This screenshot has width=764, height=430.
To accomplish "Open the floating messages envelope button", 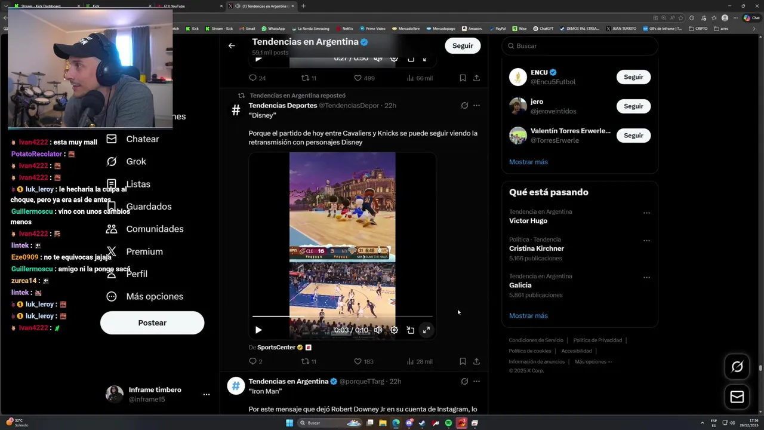I will pyautogui.click(x=737, y=397).
